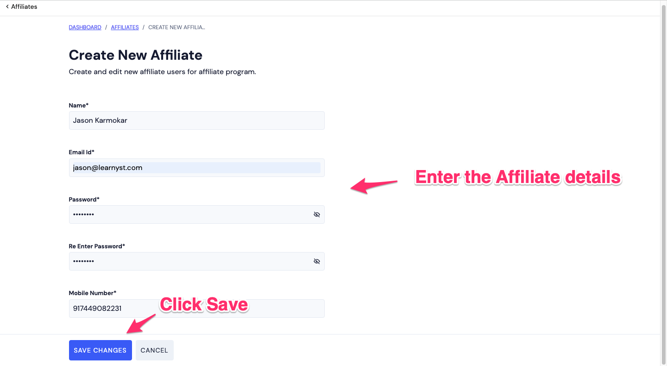
Task: Click the vertical scrollbar on the right edge
Action: pos(664,183)
